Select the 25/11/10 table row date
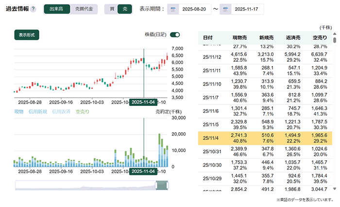The width and height of the screenshot is (340, 207). 212,84
